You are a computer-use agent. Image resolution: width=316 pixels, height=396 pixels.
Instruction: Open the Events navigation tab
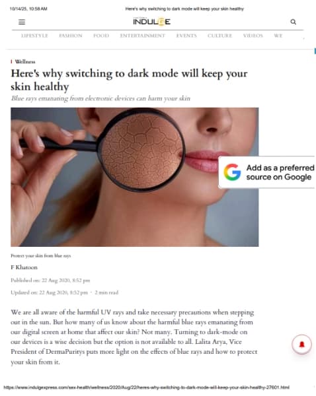coord(186,36)
